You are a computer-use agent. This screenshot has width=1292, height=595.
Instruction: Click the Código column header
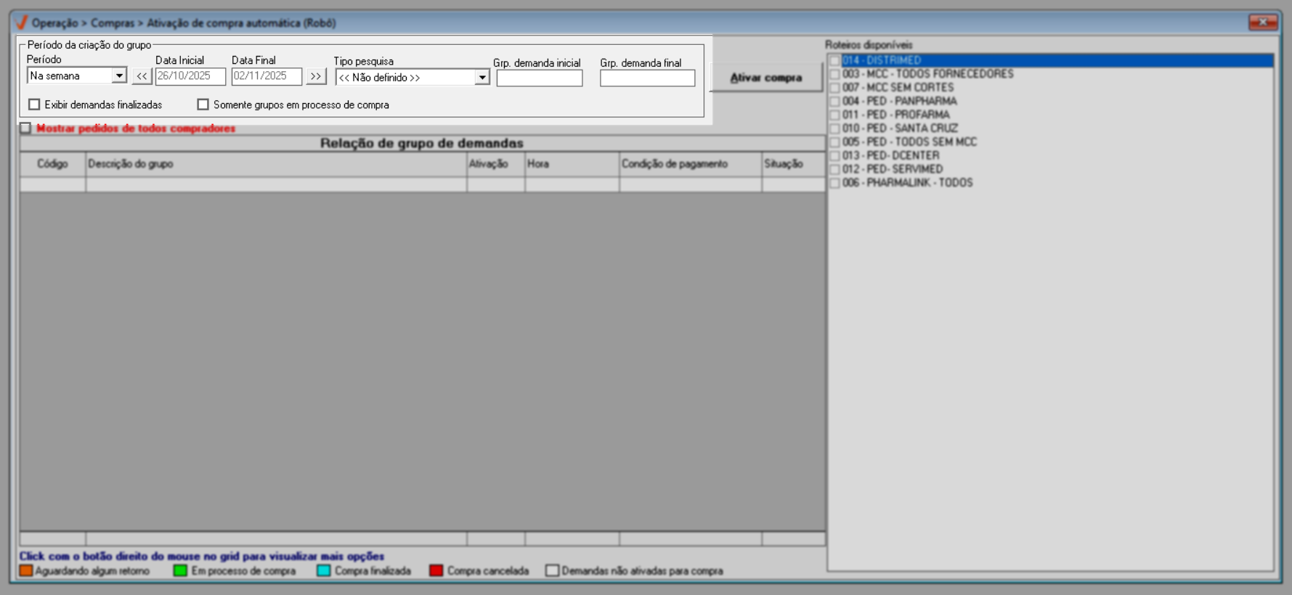(52, 164)
